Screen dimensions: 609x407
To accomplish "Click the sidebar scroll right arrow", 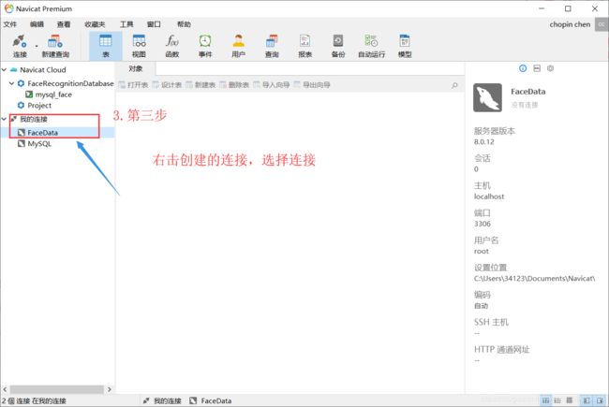I will pos(110,389).
